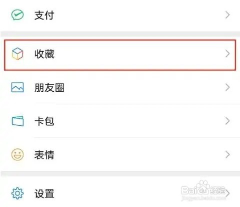Tap the smiley face stickers icon
The width and height of the screenshot is (240, 207).
coord(17,154)
